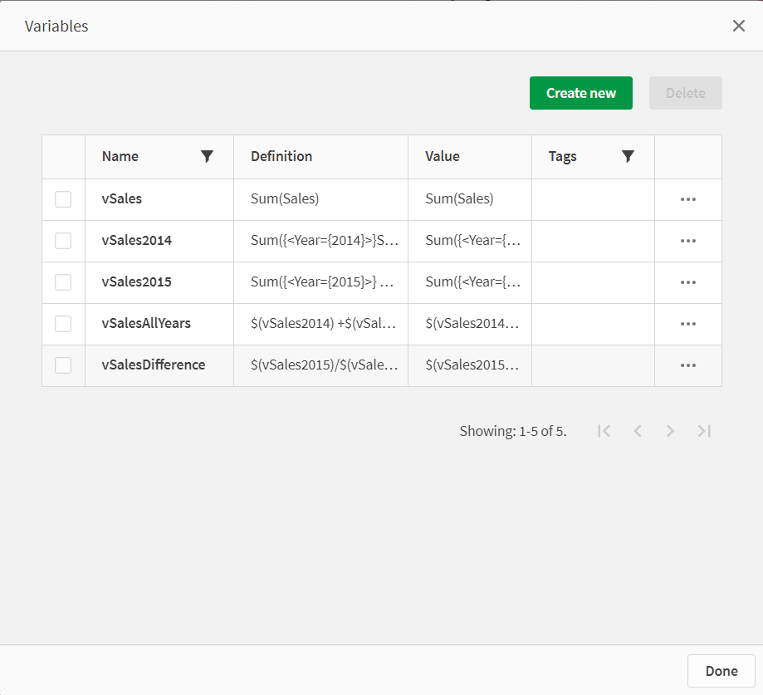Check the checkbox for vSales2015
This screenshot has height=695, width=763.
point(63,281)
